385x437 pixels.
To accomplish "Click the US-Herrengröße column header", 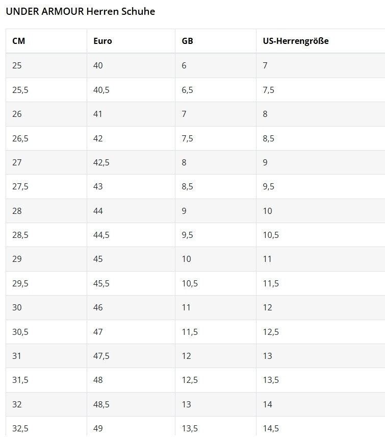I will [296, 41].
